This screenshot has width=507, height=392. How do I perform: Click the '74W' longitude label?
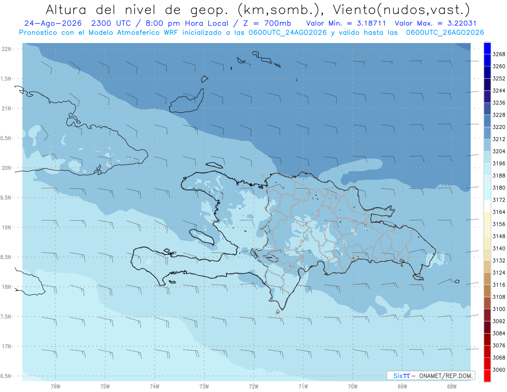pyautogui.click(x=155, y=387)
